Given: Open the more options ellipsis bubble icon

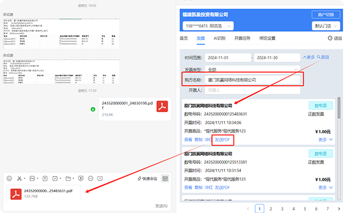Looking at the screenshot, I should tap(90, 178).
